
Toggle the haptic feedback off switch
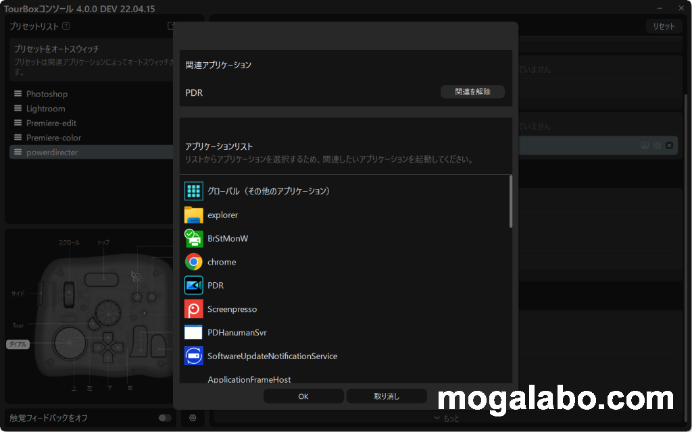164,418
